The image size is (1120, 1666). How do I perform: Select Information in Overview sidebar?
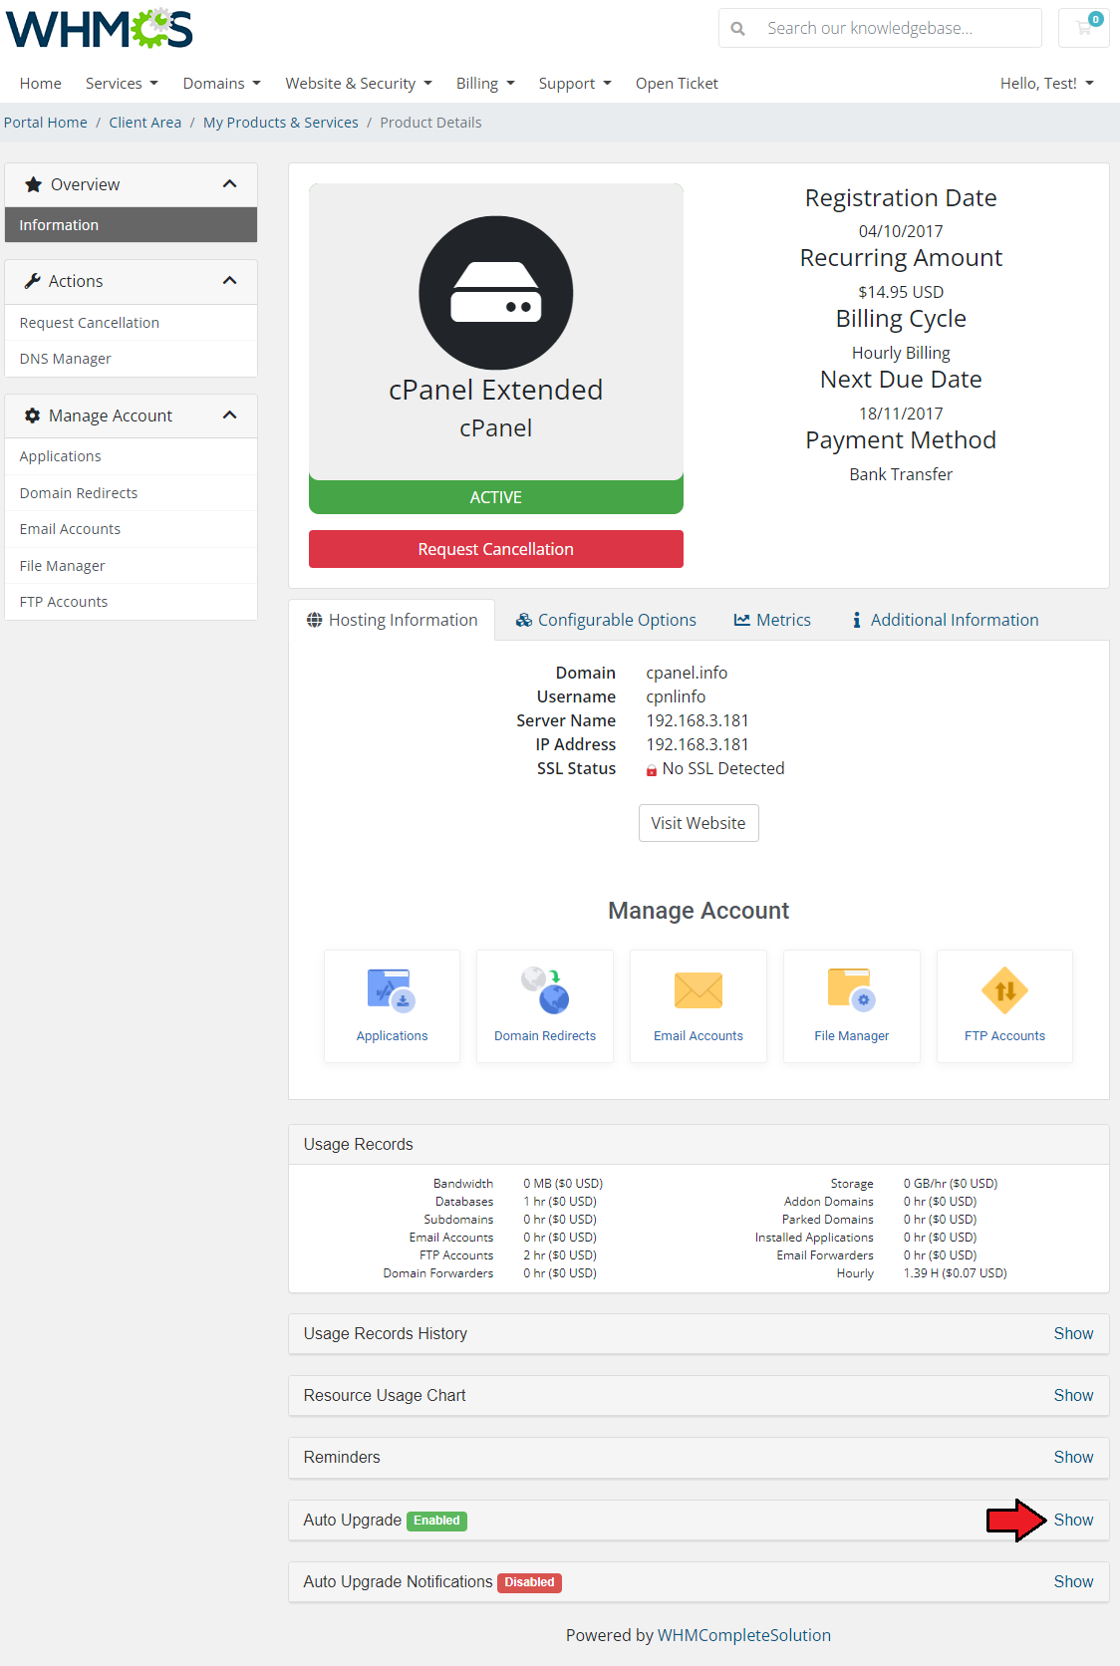point(131,225)
